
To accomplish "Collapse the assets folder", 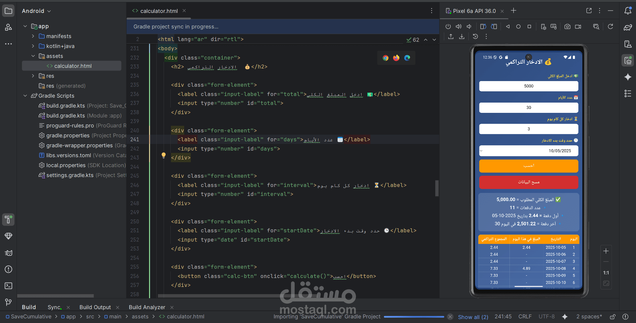I will pos(33,56).
